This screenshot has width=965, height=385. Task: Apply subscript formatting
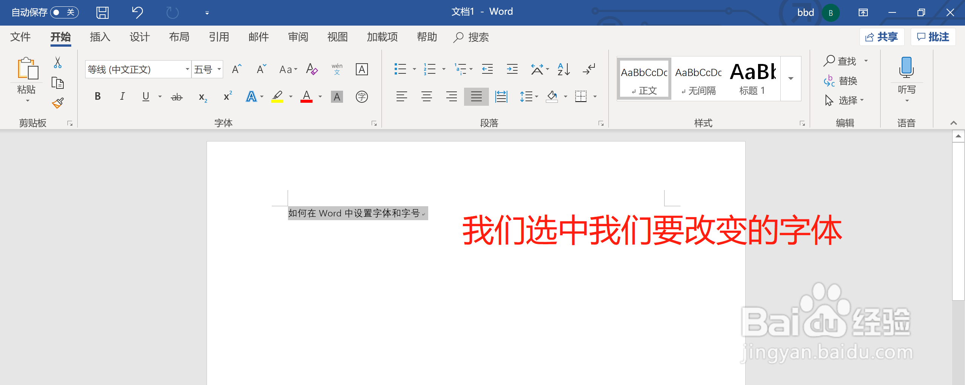(x=202, y=96)
